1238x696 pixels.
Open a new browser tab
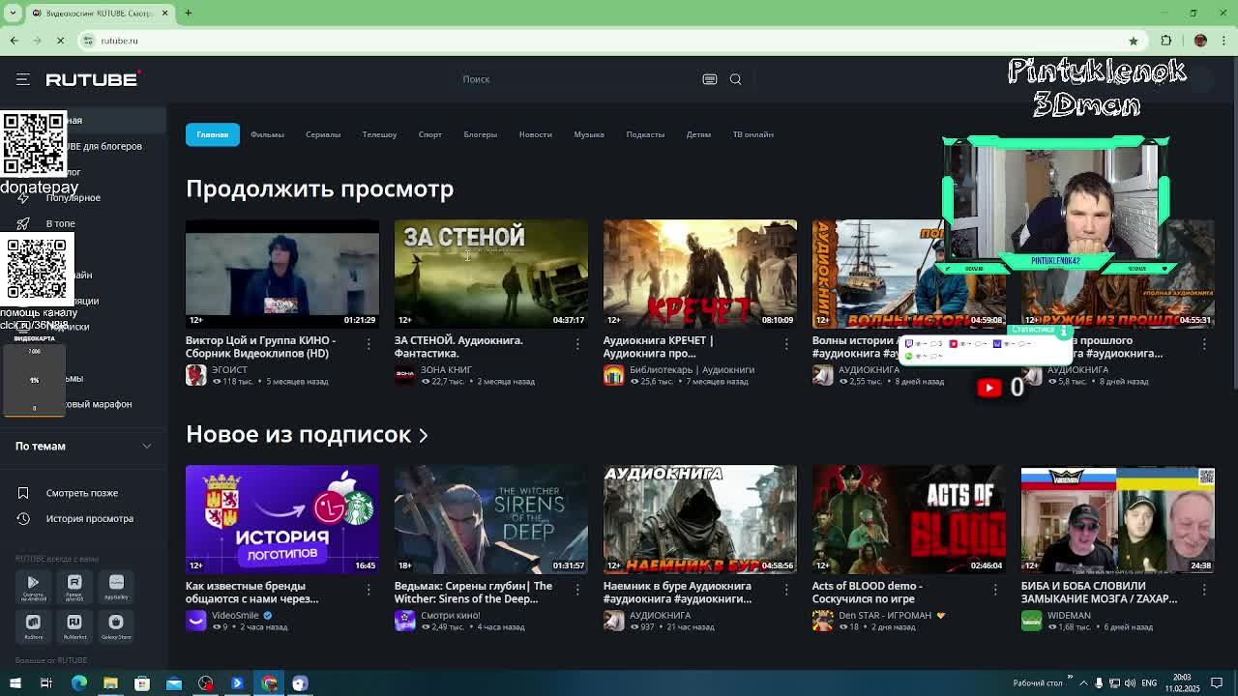pyautogui.click(x=189, y=13)
